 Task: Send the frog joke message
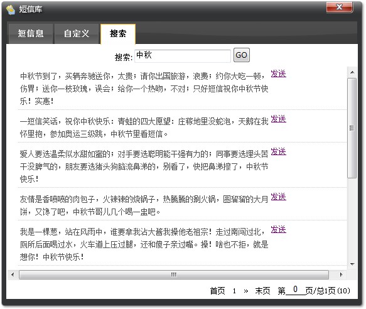[278, 119]
